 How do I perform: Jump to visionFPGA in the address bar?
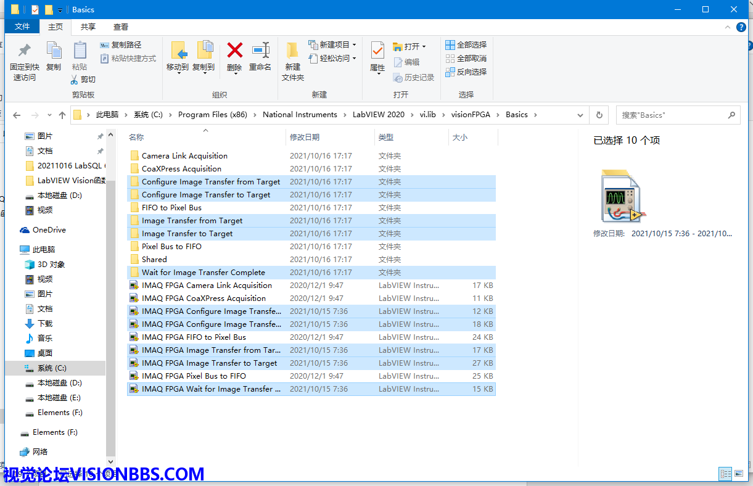click(x=471, y=115)
